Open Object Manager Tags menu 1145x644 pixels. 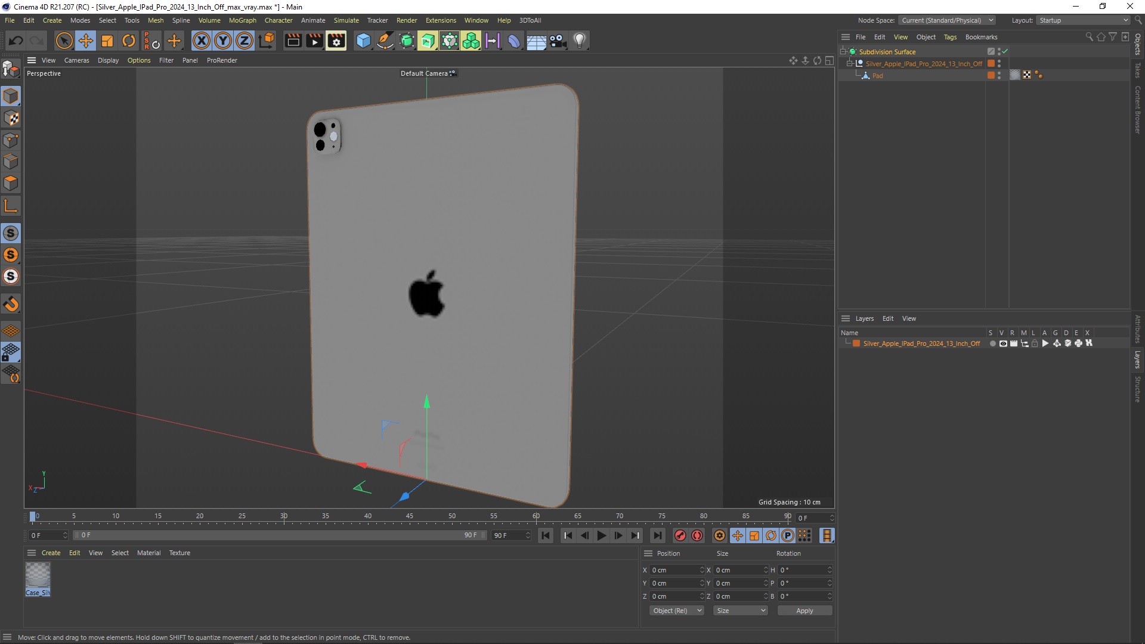pos(950,37)
